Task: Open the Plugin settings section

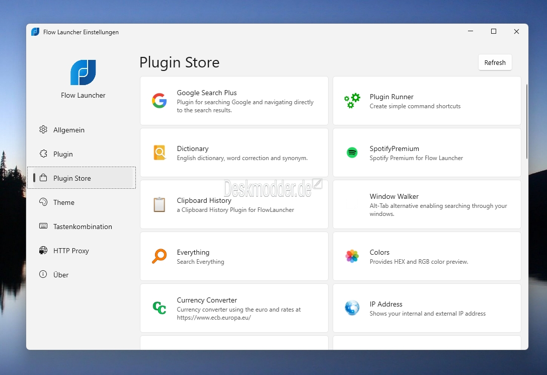Action: 82,154
